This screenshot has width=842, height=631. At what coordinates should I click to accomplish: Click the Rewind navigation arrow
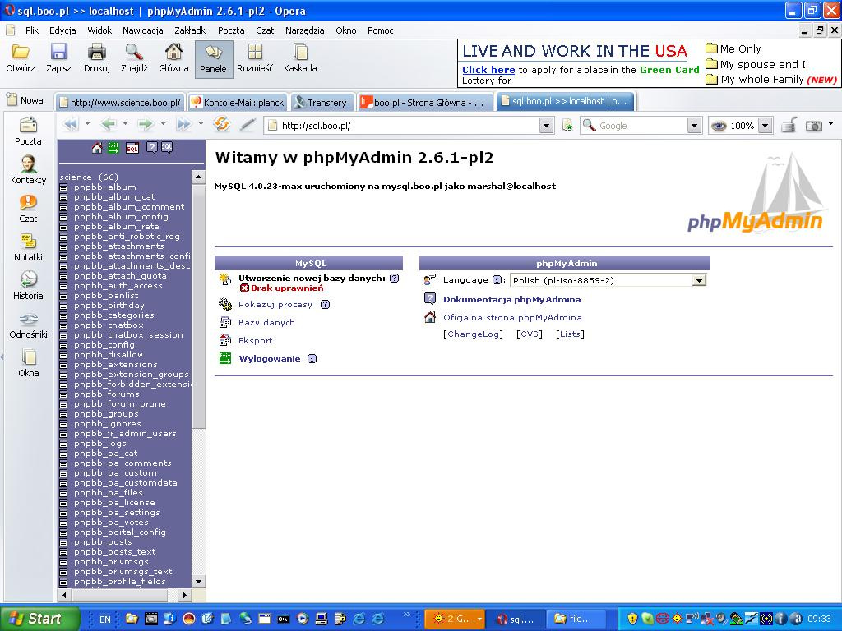pos(71,125)
